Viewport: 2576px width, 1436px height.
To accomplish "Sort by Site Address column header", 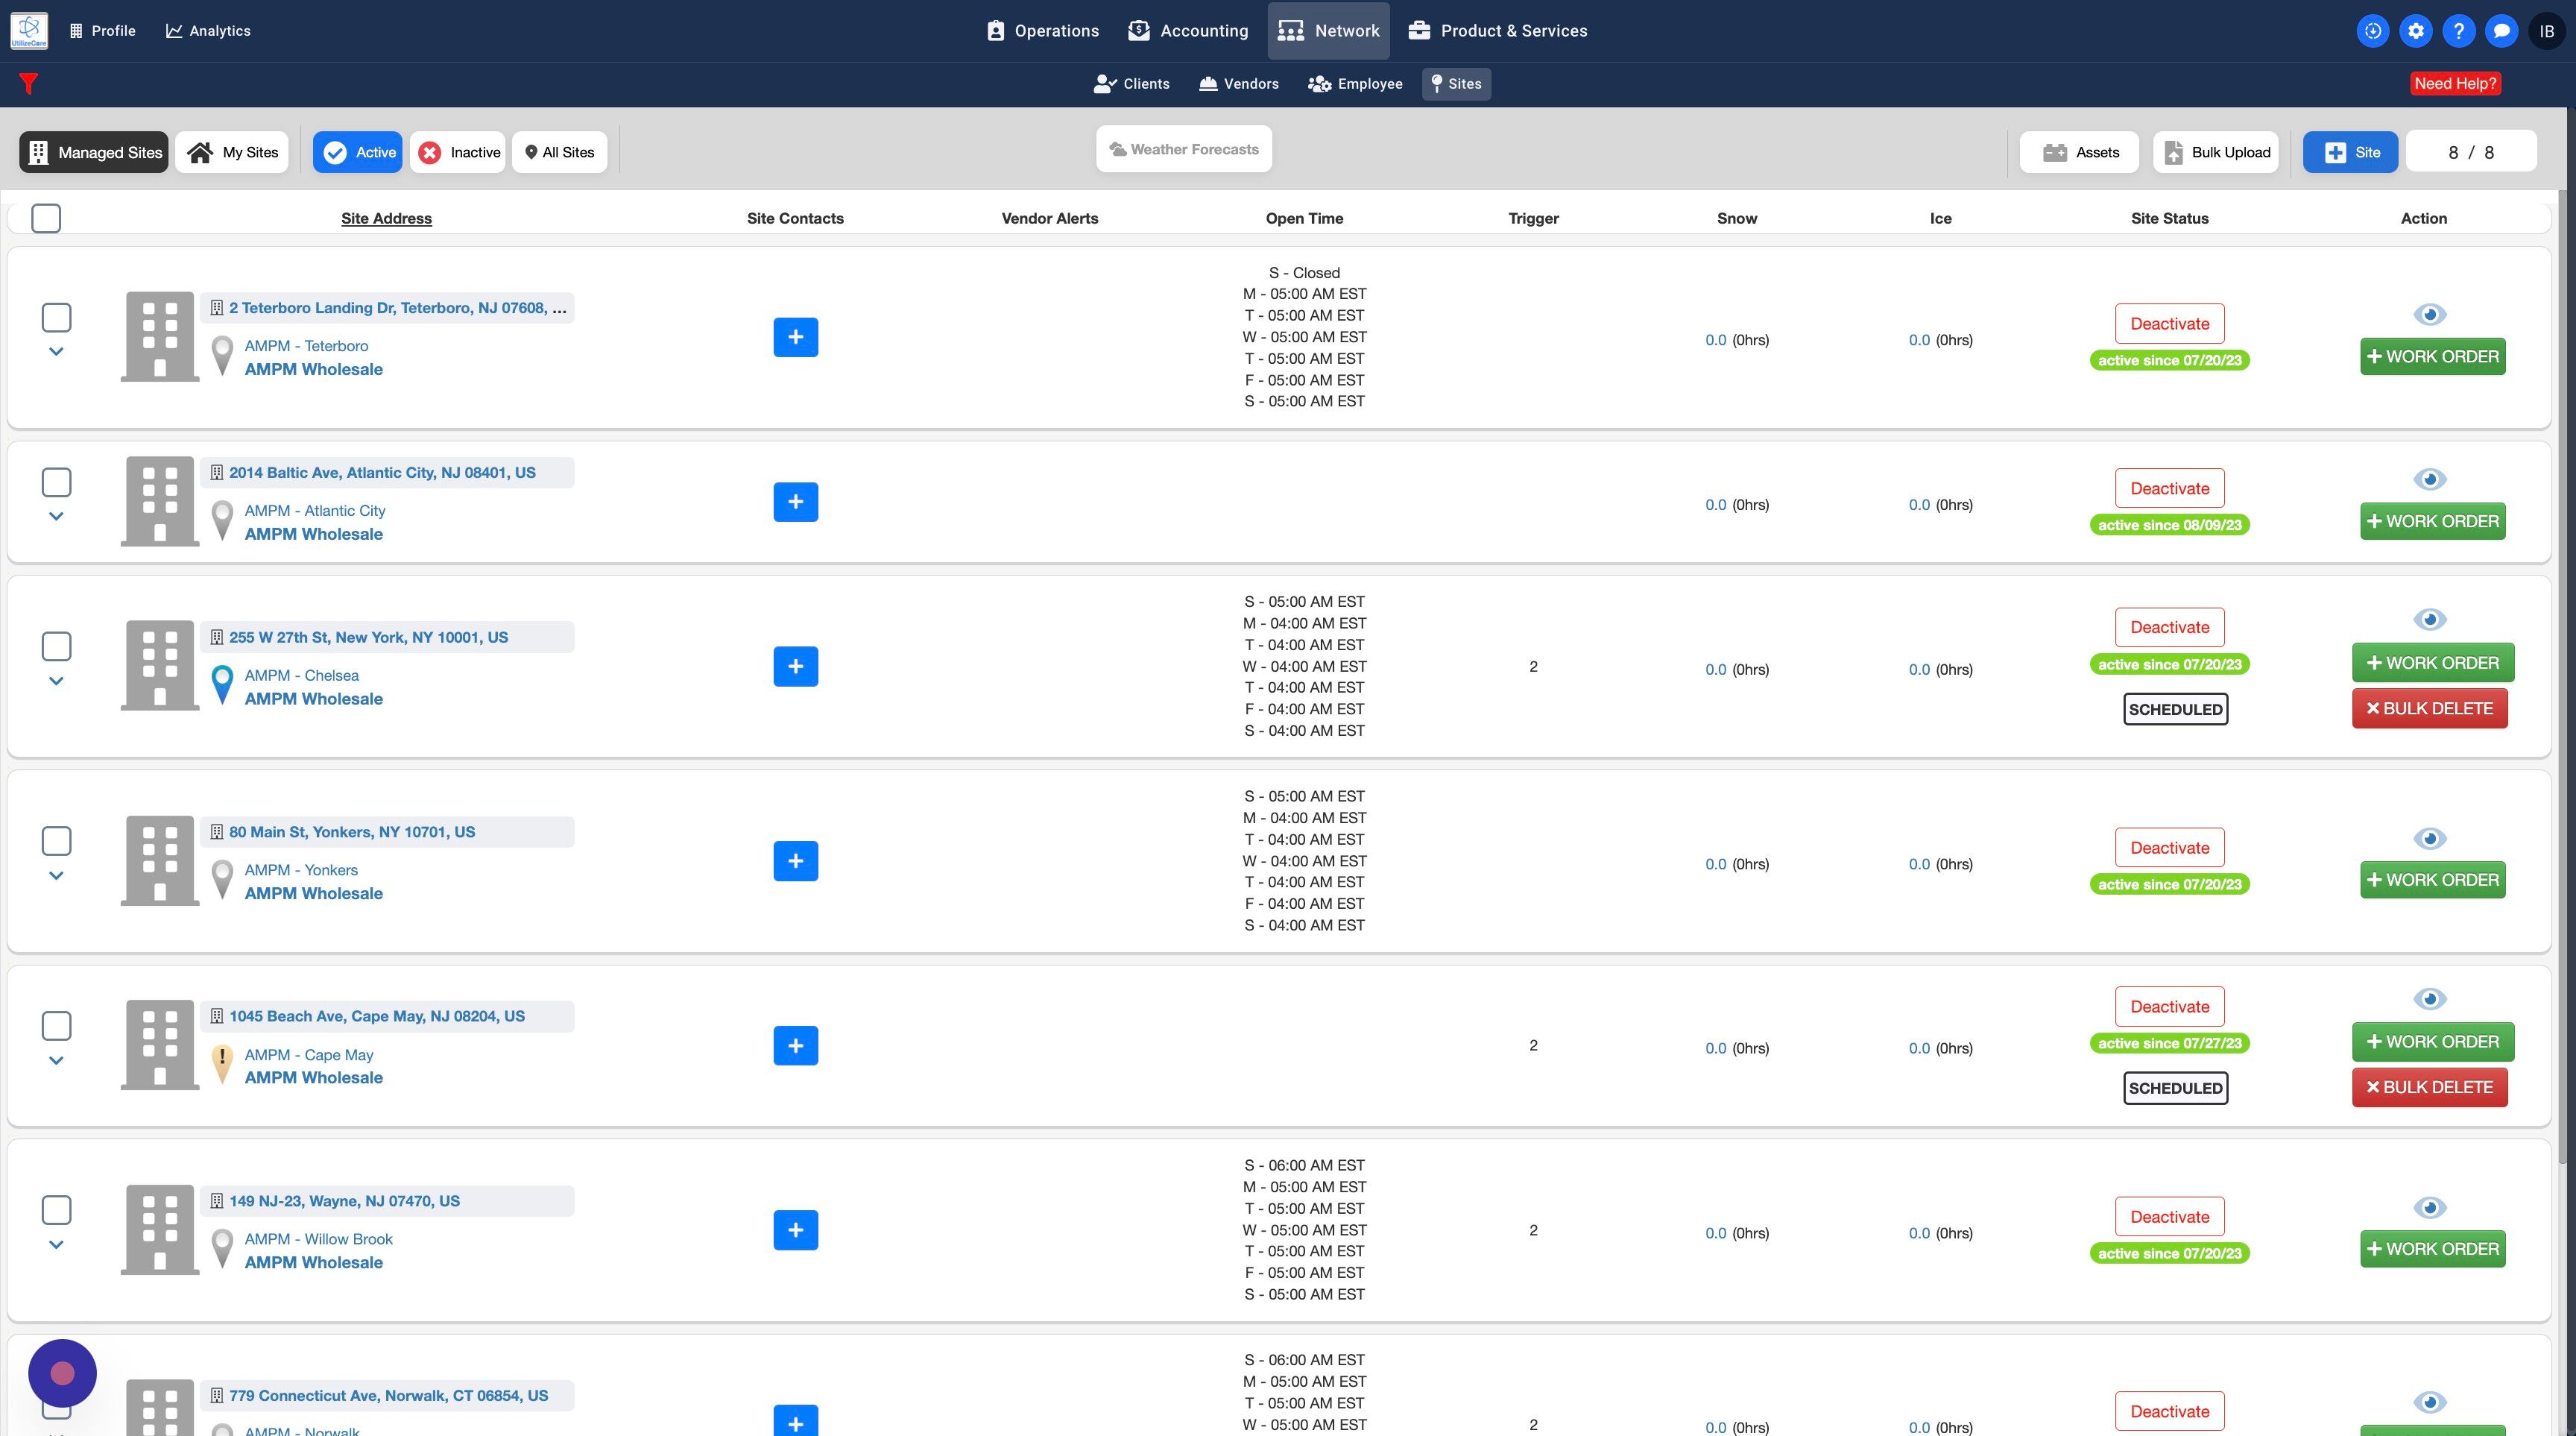I will (386, 218).
